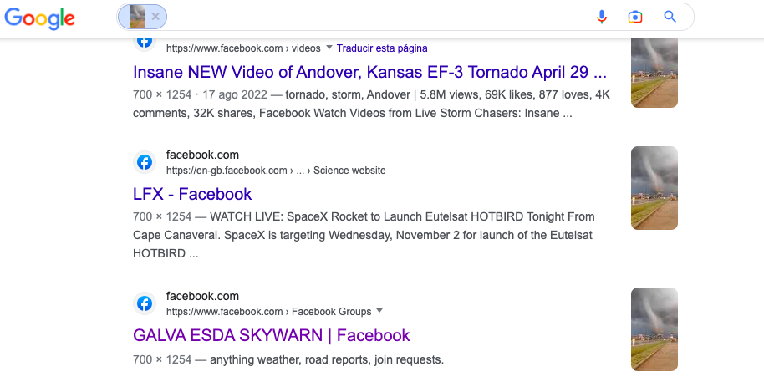Click the en-gb.facebook.com Science website URL
Viewport: 764px width, 392px height.
276,171
